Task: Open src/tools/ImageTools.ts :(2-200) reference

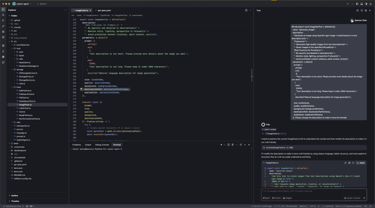Action: [314, 148]
